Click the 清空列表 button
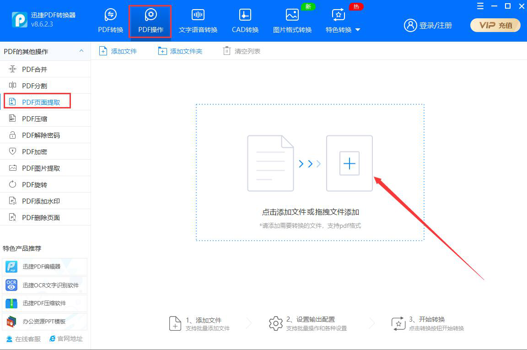 (242, 51)
